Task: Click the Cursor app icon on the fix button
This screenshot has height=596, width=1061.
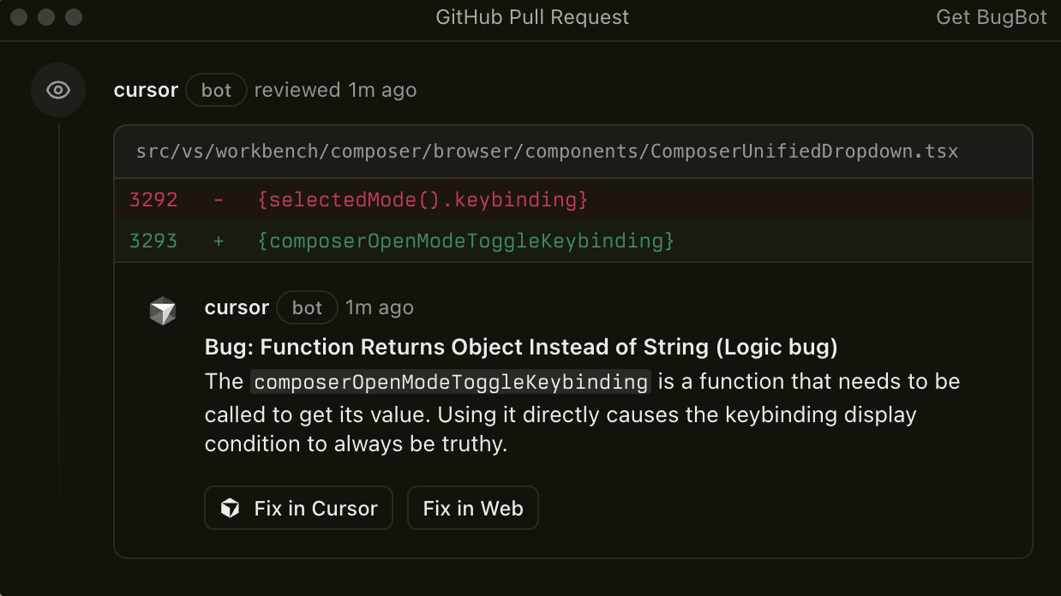Action: (229, 508)
